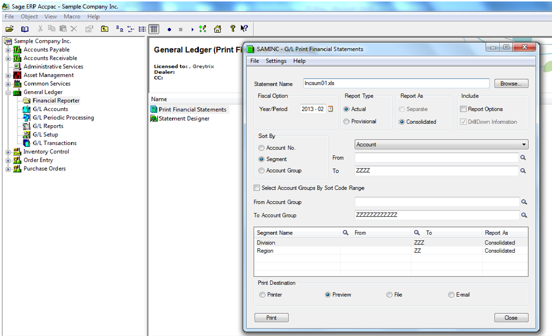
Task: Click the Statement Name input field
Action: click(396, 83)
